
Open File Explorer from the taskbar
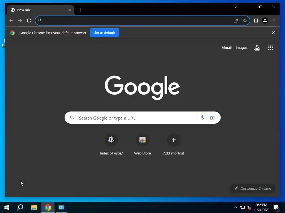coord(34,207)
